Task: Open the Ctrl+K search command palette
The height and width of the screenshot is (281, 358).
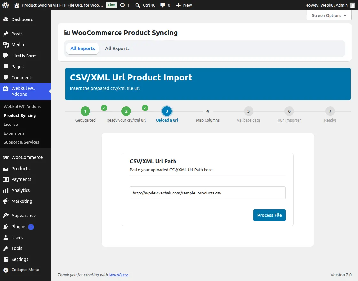Action: coord(145,5)
